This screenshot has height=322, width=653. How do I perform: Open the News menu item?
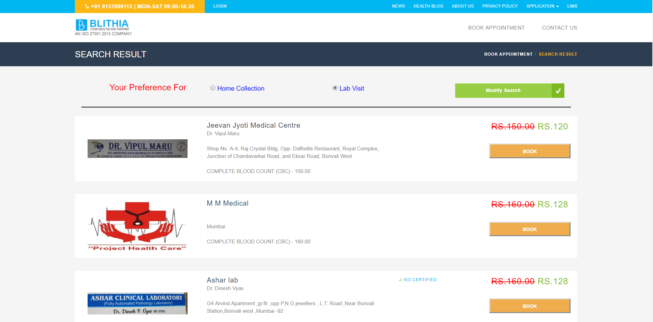pyautogui.click(x=398, y=6)
